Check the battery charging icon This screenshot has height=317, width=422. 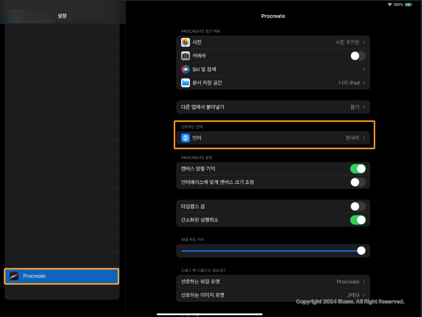408,5
